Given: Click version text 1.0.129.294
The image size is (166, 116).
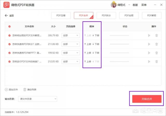Looking at the screenshot, I should (22, 112).
